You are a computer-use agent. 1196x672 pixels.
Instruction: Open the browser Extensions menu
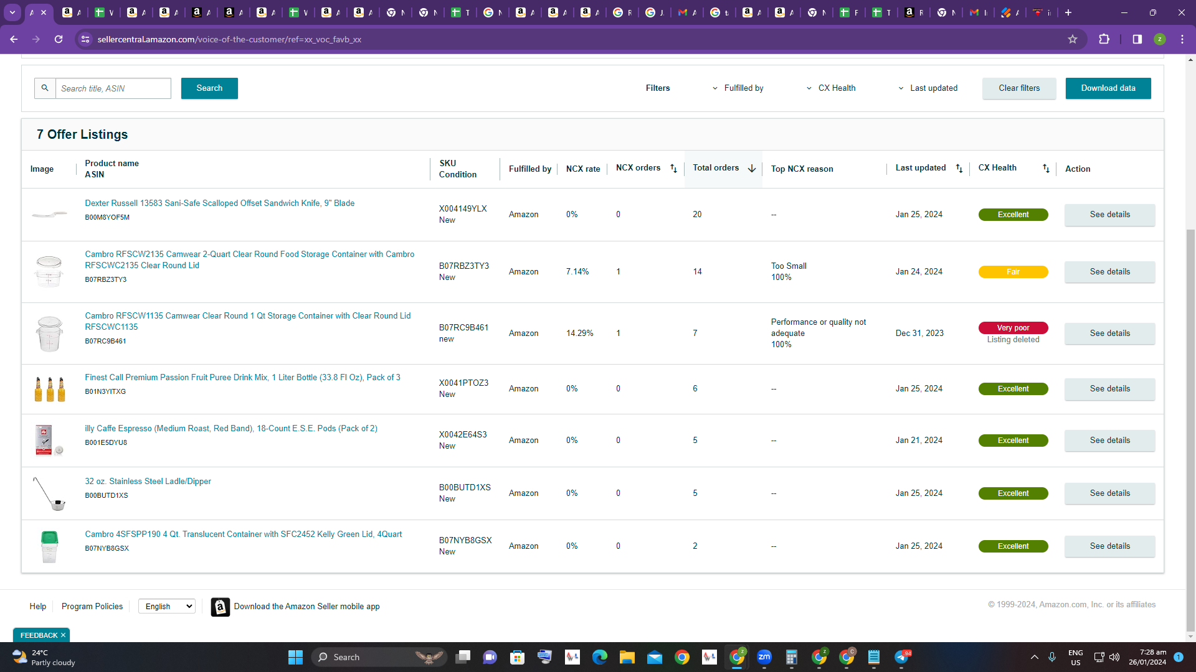click(1104, 39)
